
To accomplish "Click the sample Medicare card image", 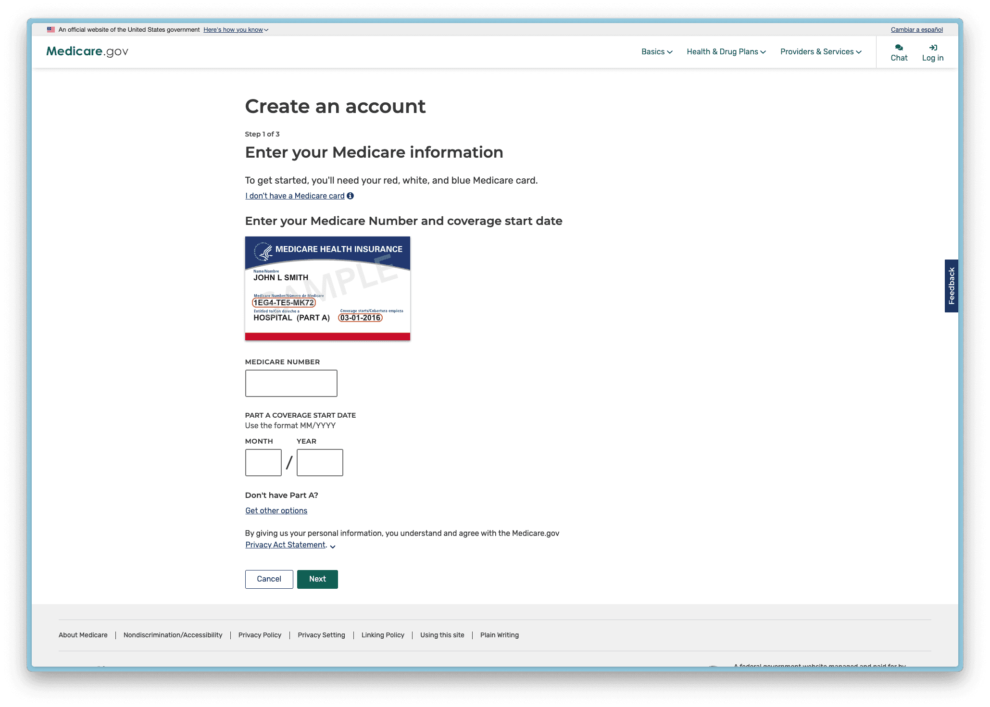I will (x=327, y=288).
